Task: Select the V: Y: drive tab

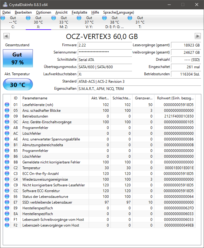Action: [x=89, y=22]
